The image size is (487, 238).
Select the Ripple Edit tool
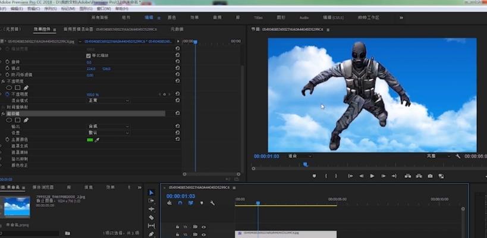(x=151, y=209)
